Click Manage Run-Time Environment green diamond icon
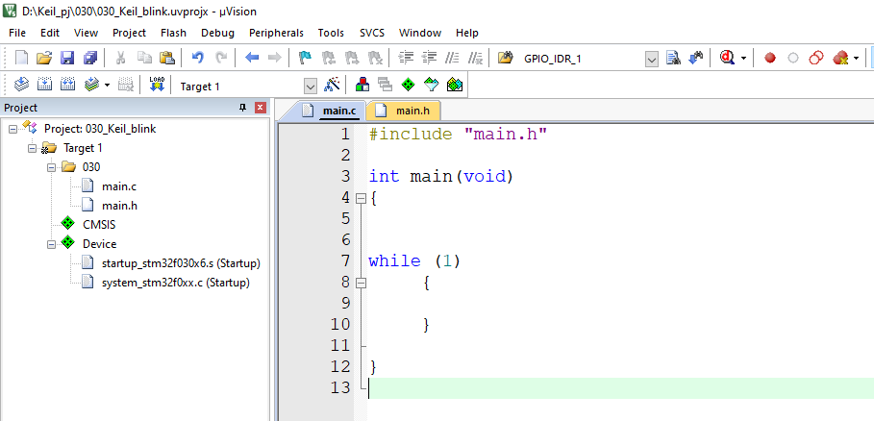 [409, 85]
